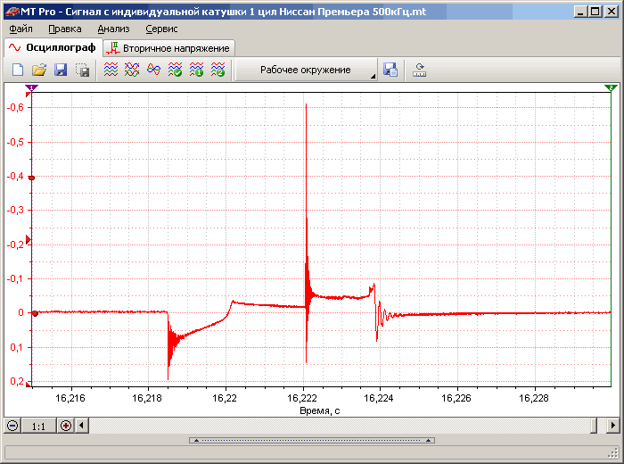This screenshot has width=624, height=464.
Task: Reset zoom with the 1:1 button
Action: coord(39,427)
